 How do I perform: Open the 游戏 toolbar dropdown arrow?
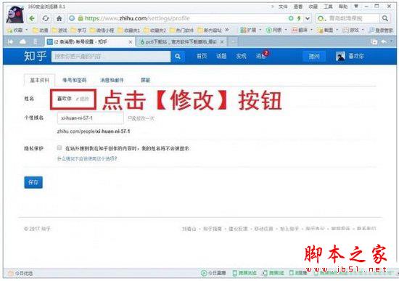point(363,30)
